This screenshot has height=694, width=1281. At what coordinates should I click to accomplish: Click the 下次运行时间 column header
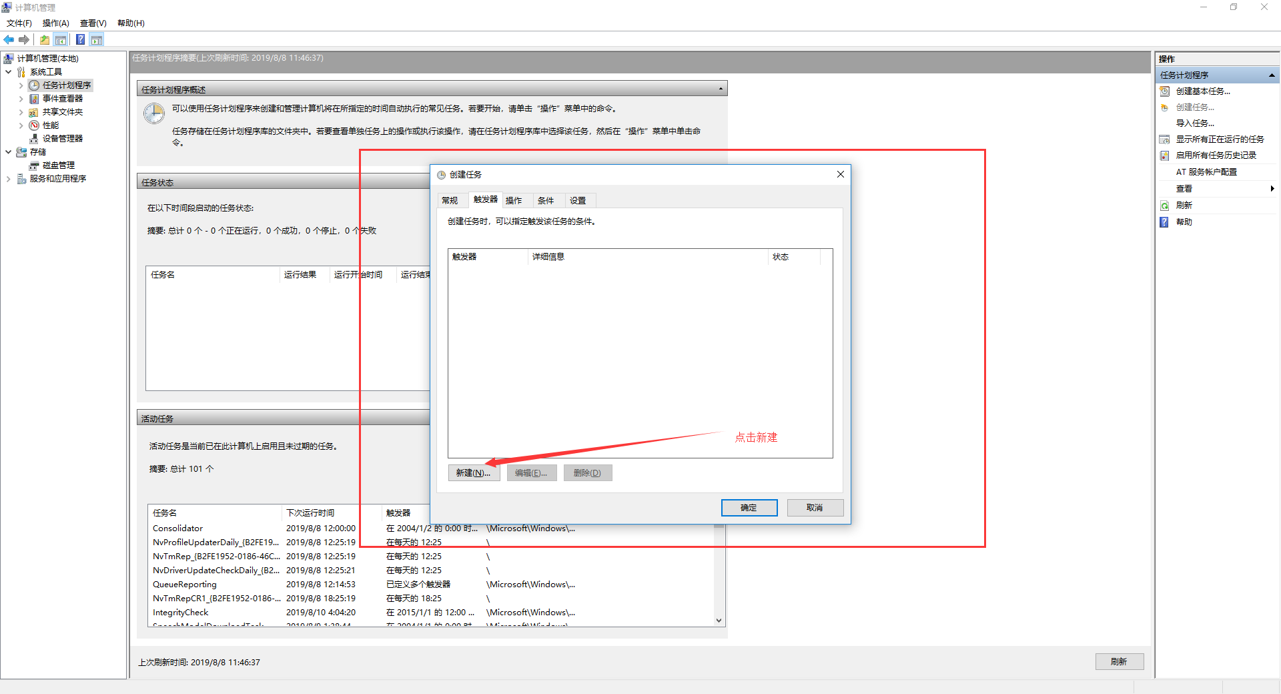click(332, 513)
